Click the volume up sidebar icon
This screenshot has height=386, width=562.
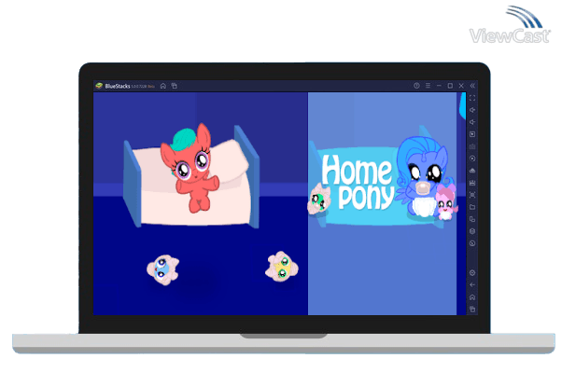click(472, 110)
